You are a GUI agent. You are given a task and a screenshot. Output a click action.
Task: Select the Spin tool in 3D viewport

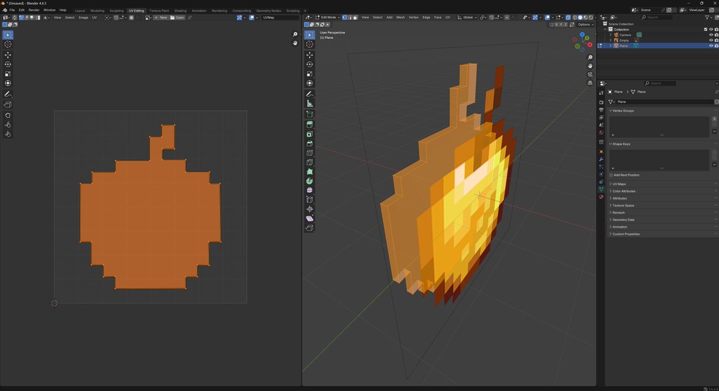[x=310, y=181]
